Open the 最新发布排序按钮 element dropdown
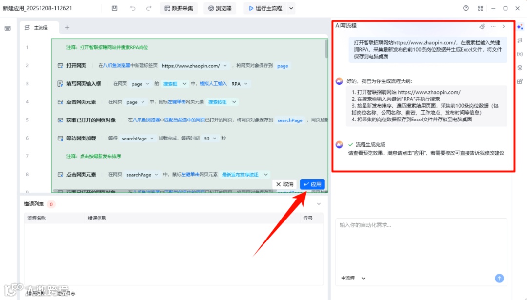The width and height of the screenshot is (527, 300). coord(265,174)
